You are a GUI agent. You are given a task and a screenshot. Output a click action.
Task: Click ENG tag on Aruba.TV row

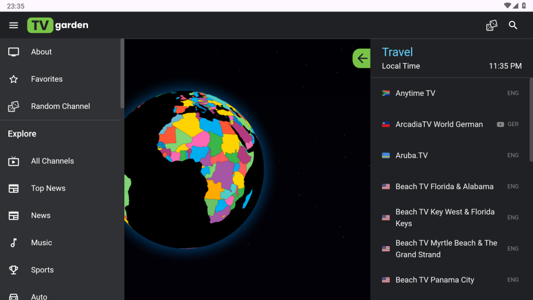pyautogui.click(x=513, y=155)
